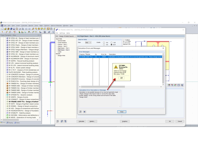This screenshot has width=198, height=148.
Task: Click the Print preview icon
Action: click(23, 29)
